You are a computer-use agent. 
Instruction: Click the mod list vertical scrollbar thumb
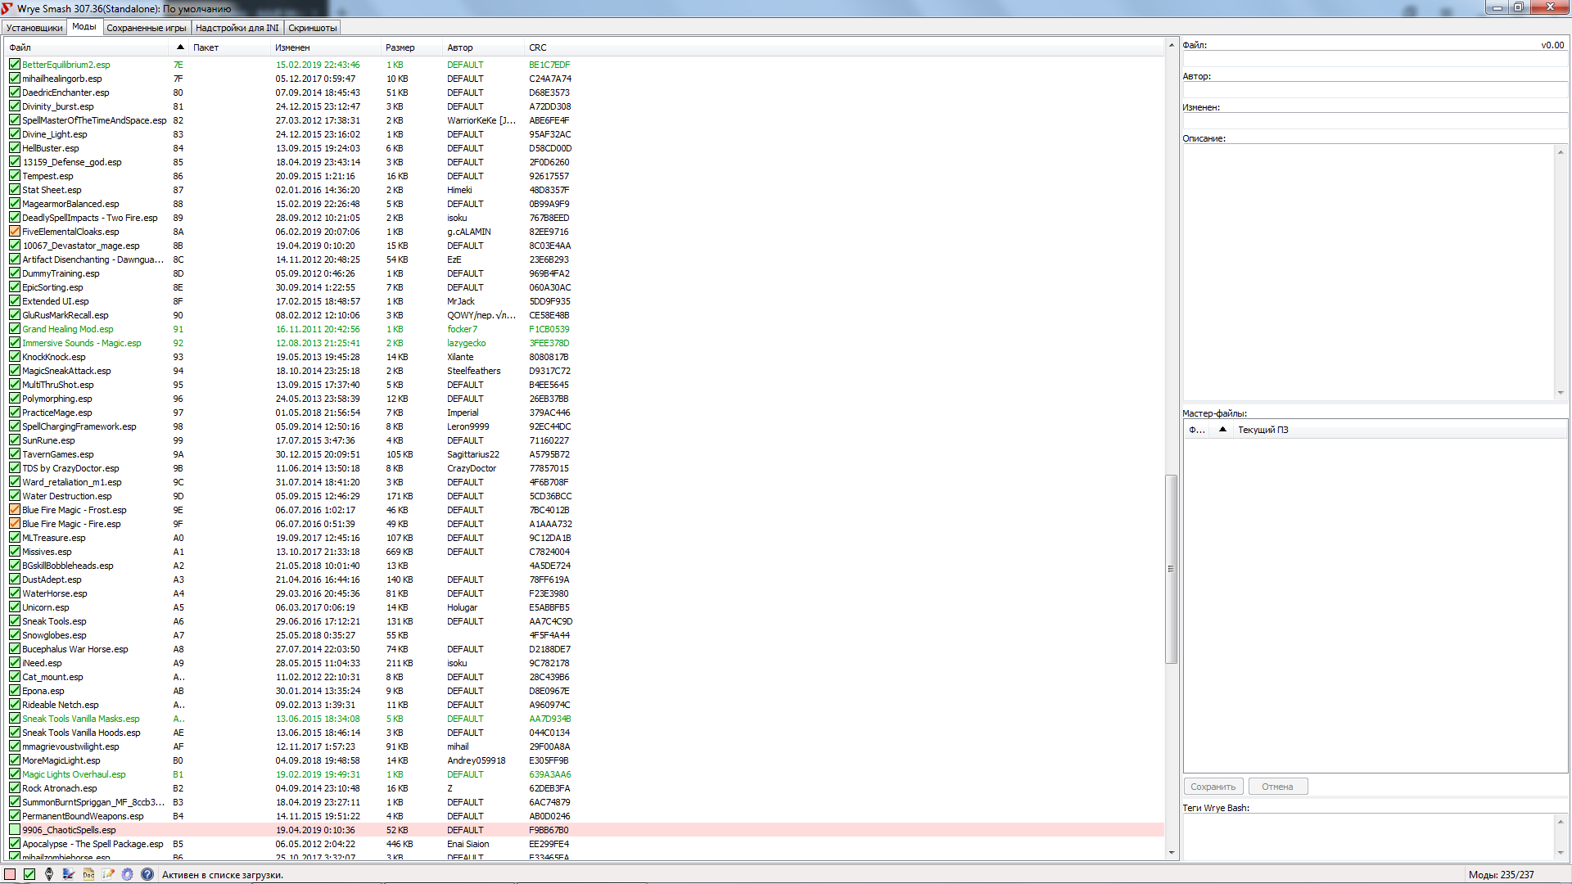pyautogui.click(x=1171, y=569)
